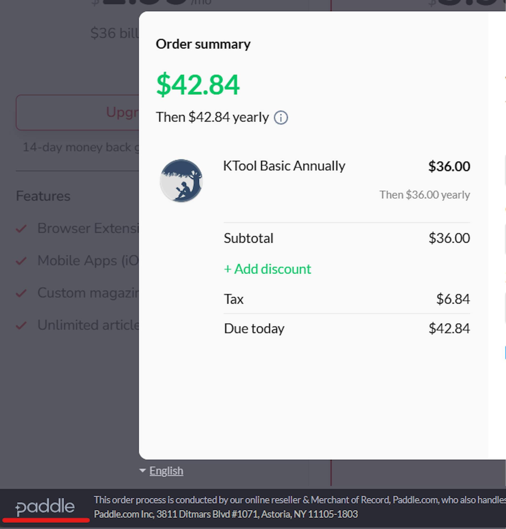Click the Paddle.com reseller notice text

(x=300, y=507)
